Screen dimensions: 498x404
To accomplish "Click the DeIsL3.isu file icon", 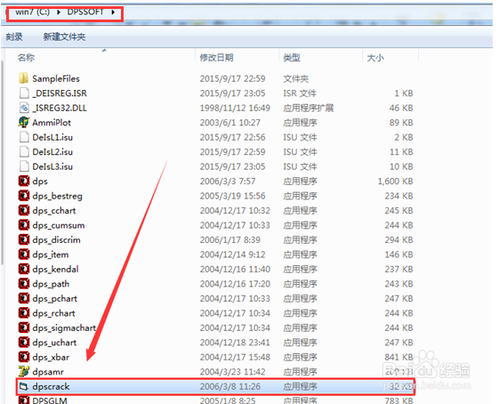I will click(24, 166).
